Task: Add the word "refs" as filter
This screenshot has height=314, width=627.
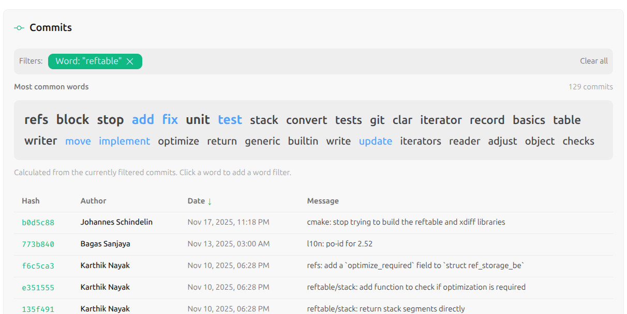Action: coord(36,120)
